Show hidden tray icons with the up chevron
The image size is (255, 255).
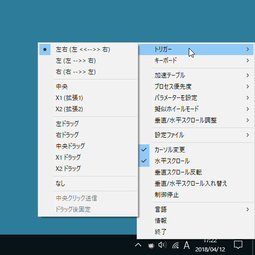pyautogui.click(x=138, y=245)
